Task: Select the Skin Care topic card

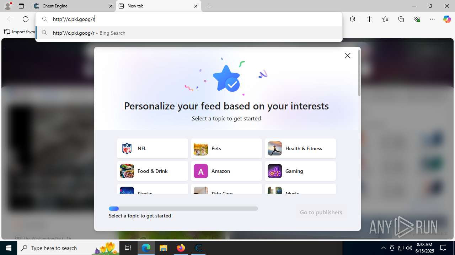Action: 226,189
